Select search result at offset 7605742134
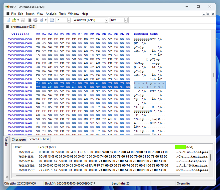Screen dimensions: 220x190 tap(26, 161)
